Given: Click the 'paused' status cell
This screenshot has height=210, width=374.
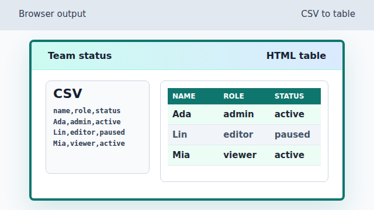Looking at the screenshot, I should 295,135.
